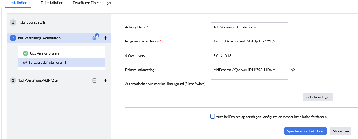Screen dimensions: 358x139
Task: Focus the Activity Name input field
Action: [249, 27]
